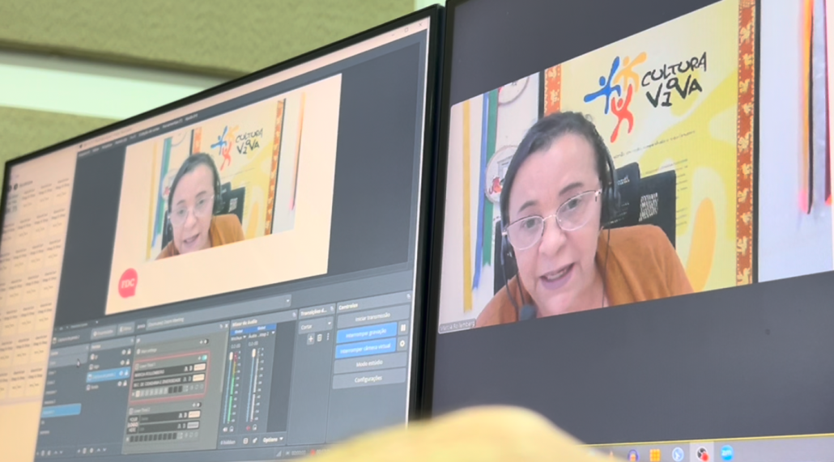
Task: Open the OBS Studio icon in the taskbar
Action: (702, 454)
